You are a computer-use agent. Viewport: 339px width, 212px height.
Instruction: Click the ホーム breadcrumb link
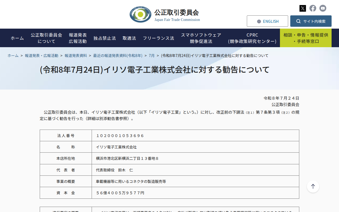coord(13,56)
